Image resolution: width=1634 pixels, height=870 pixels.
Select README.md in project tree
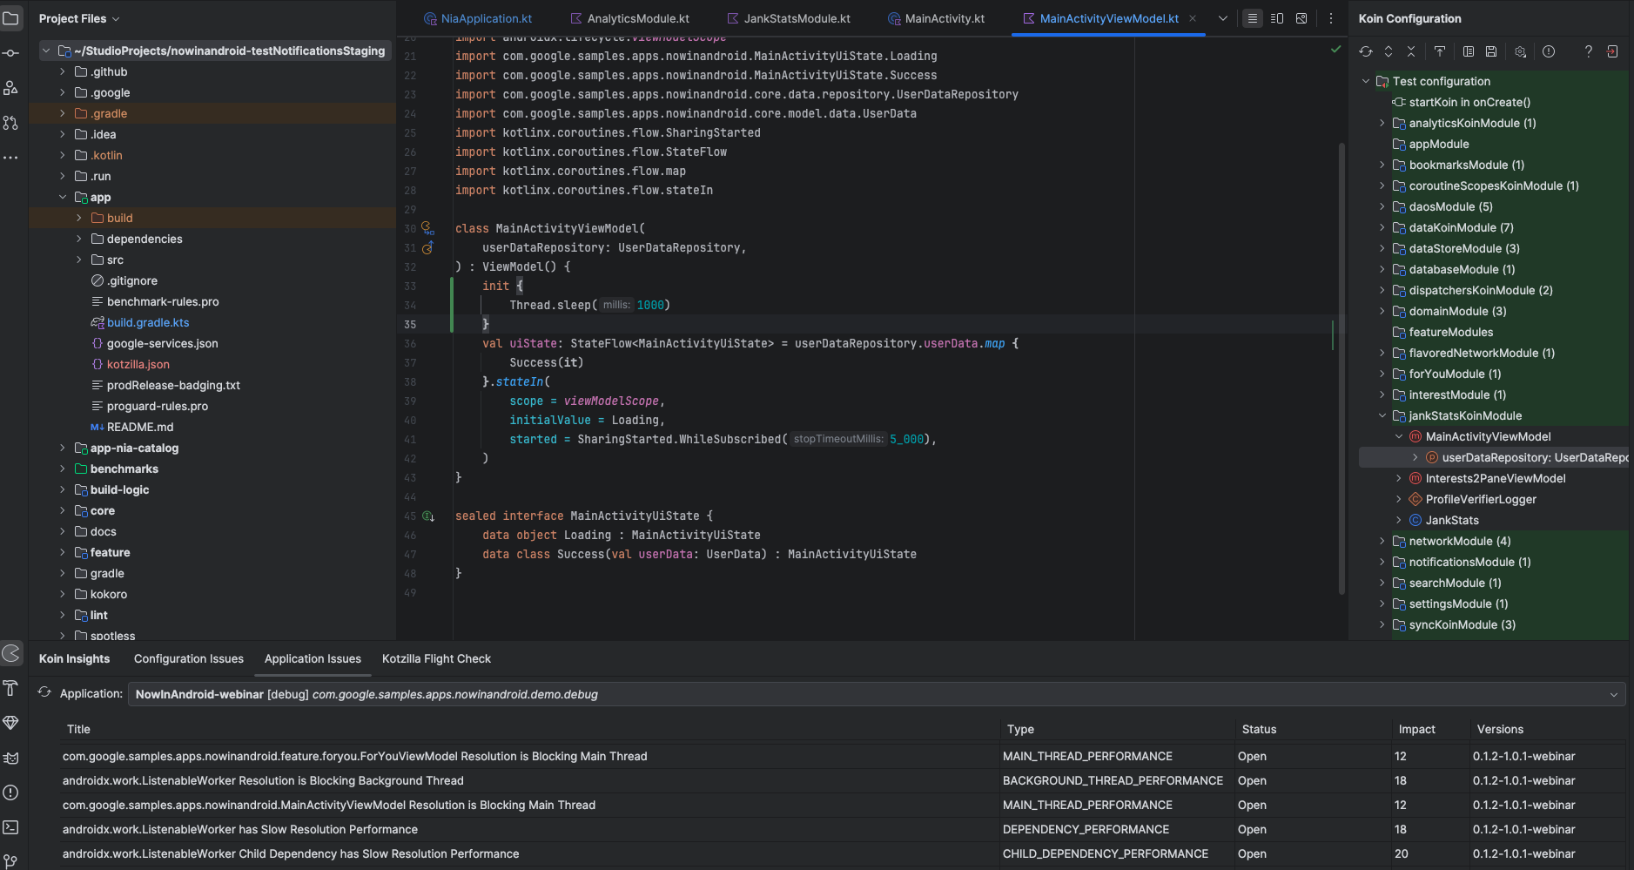click(x=140, y=427)
